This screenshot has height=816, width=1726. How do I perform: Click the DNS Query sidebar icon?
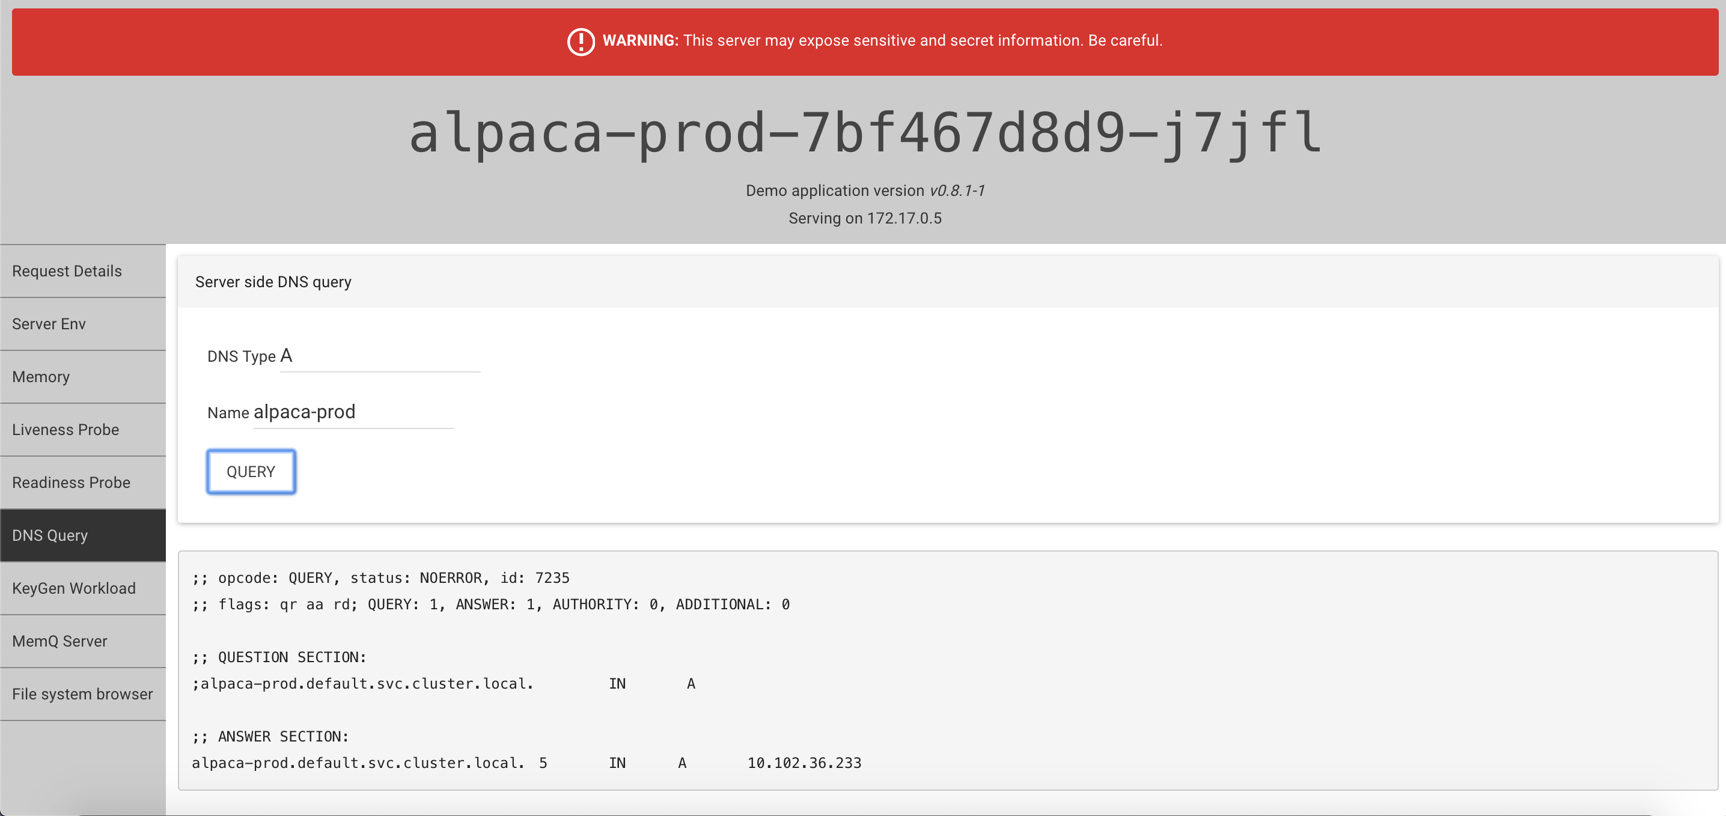82,534
